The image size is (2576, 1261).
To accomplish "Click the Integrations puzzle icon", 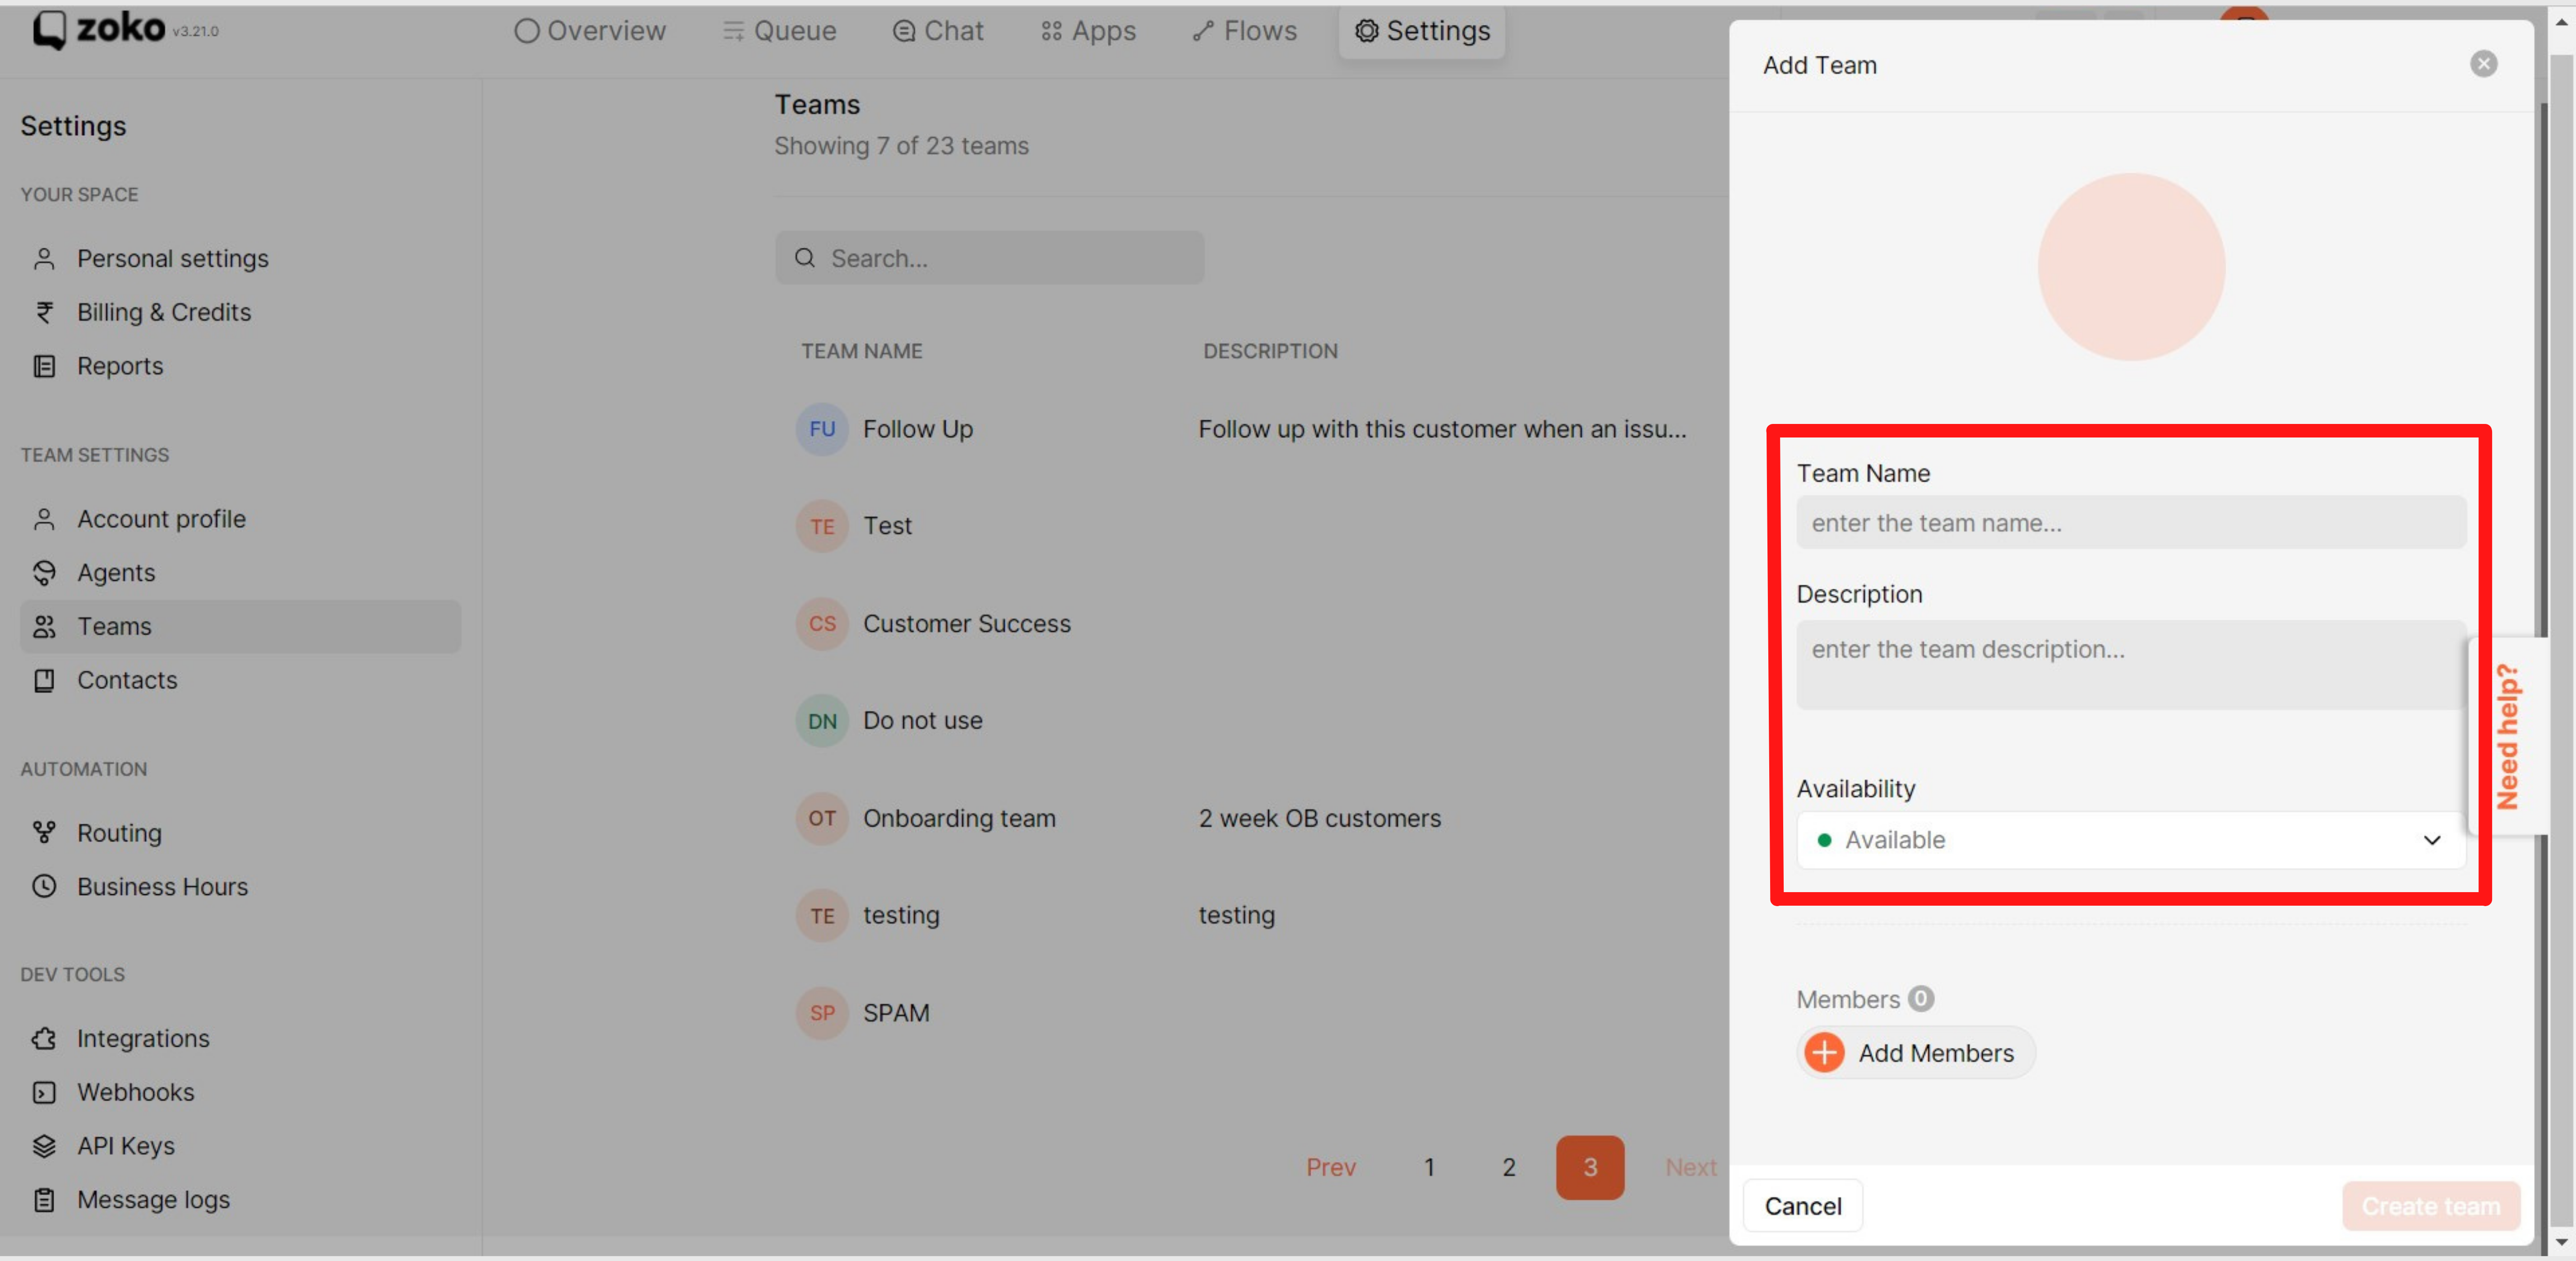I will (44, 1039).
